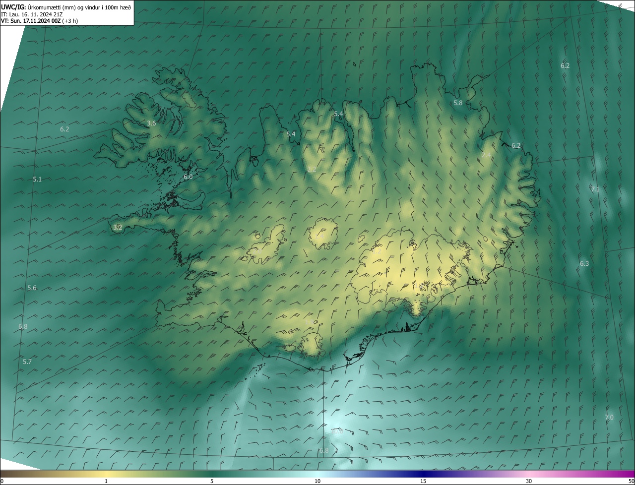Select the color scale tick label '15'
Image resolution: width=635 pixels, height=485 pixels.
[423, 481]
